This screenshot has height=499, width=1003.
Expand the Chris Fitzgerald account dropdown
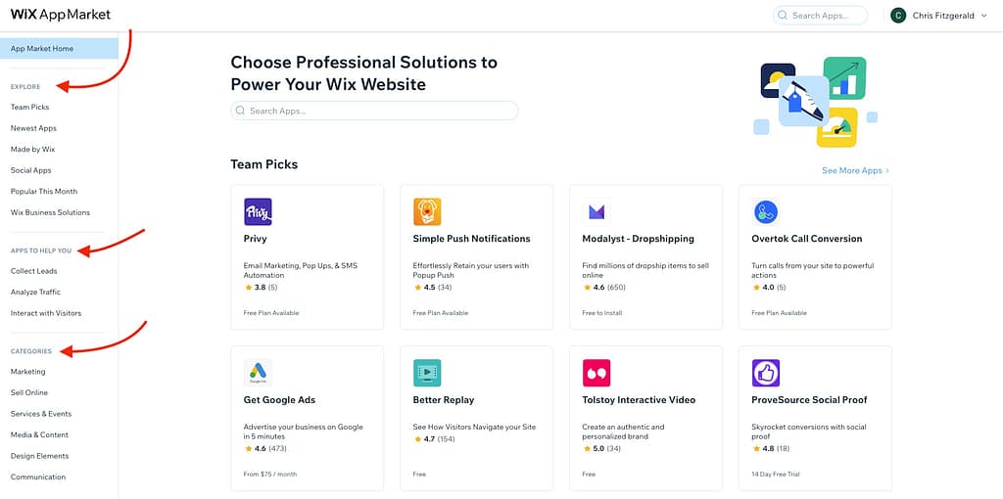(x=983, y=16)
